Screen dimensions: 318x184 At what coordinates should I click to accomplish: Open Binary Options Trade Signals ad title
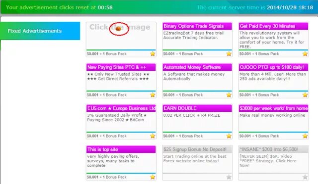[x=197, y=26]
